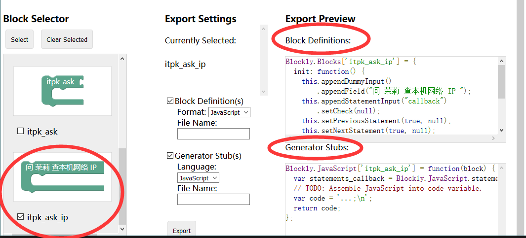Click the itpk_ask_ip text under Currently Selected

point(185,64)
